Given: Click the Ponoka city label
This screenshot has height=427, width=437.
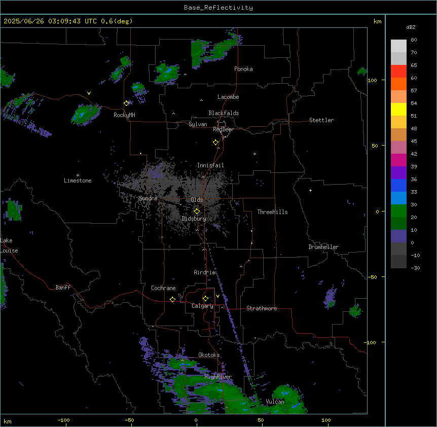Looking at the screenshot, I should pos(243,69).
